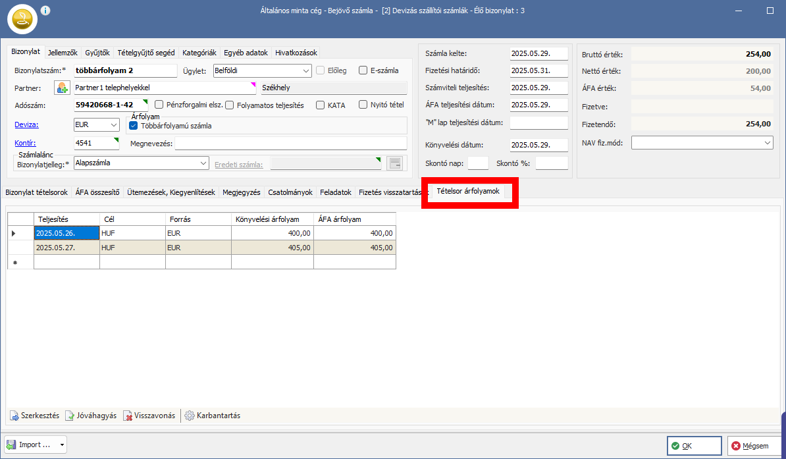Screen dimensions: 786x459
Task: Click the Könyvelési árfolyam column header
Action: (273, 219)
